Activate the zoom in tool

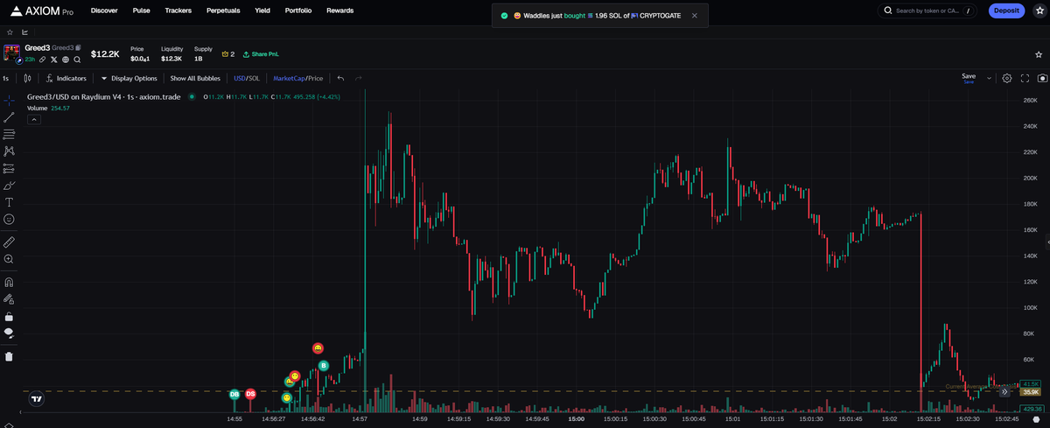coord(9,259)
